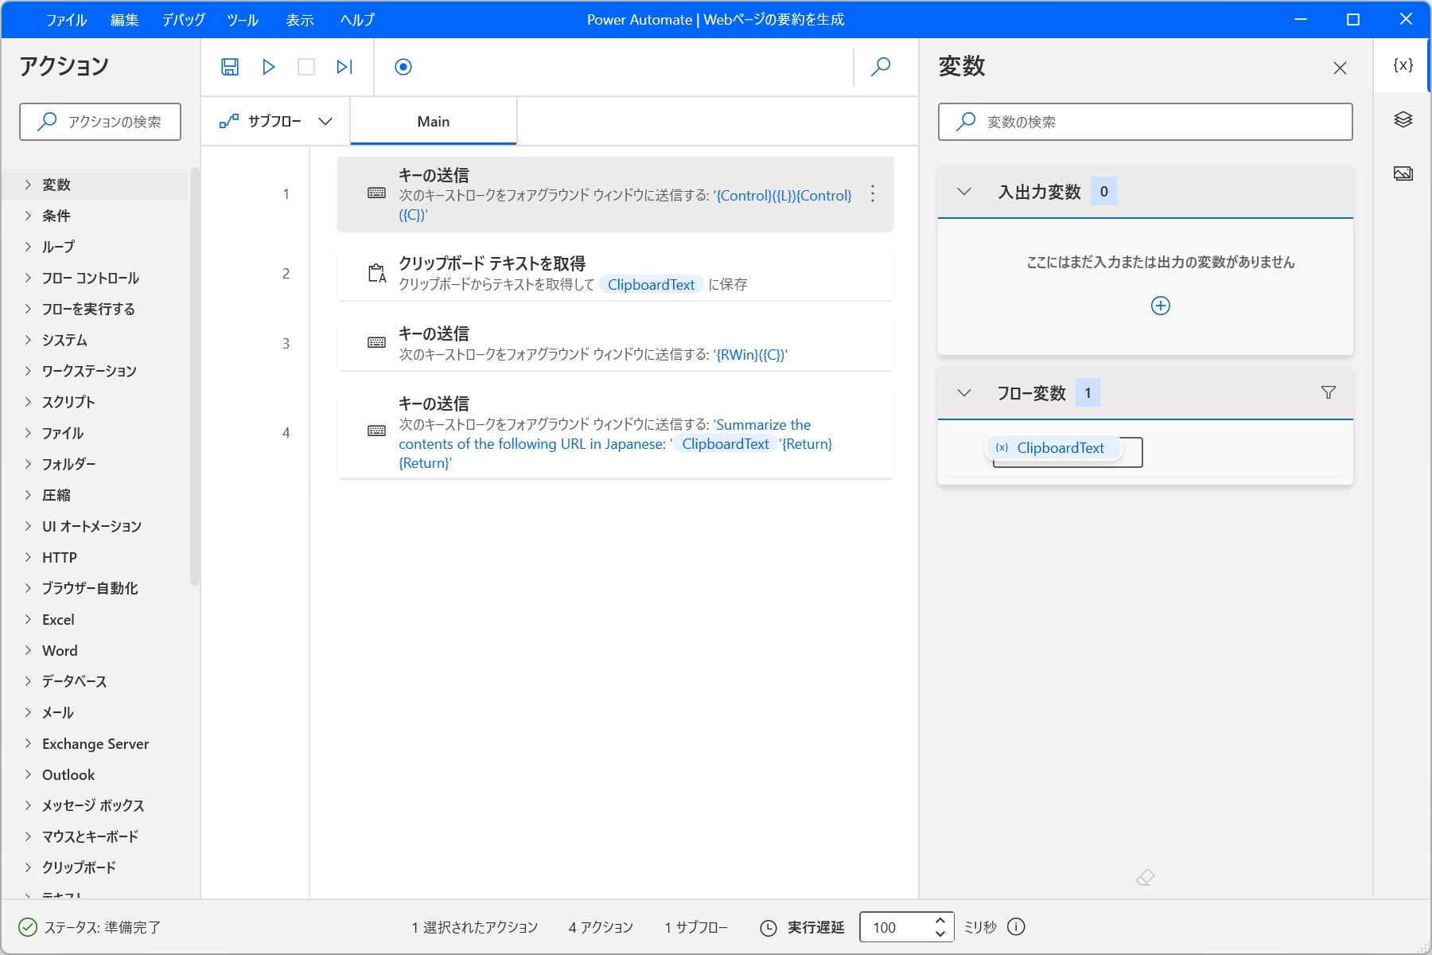
Task: Increase run delay with the up arrow
Action: click(x=940, y=920)
